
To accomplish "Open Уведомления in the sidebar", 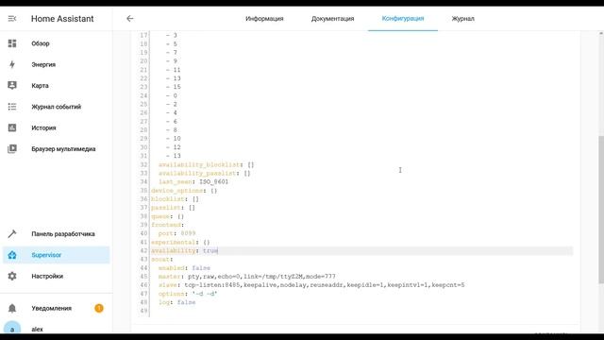I will (x=52, y=308).
